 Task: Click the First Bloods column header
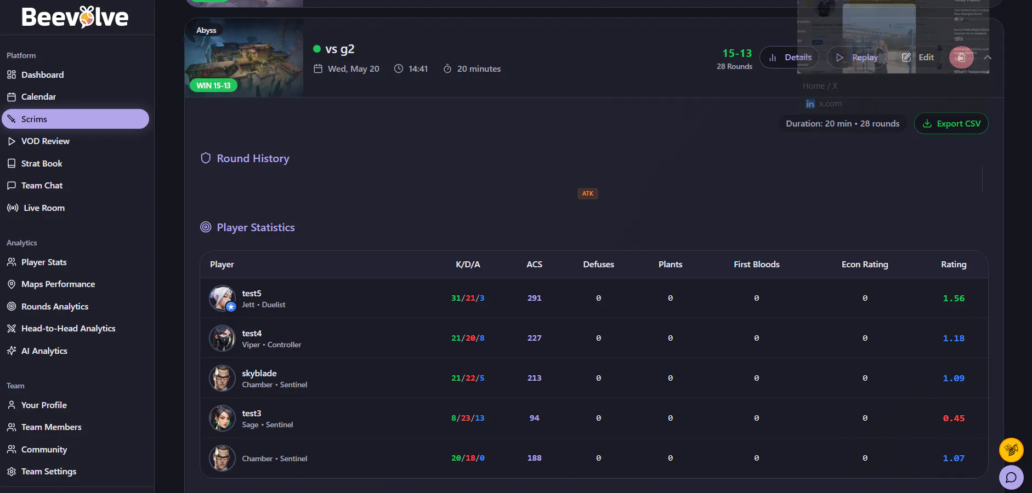[757, 265]
